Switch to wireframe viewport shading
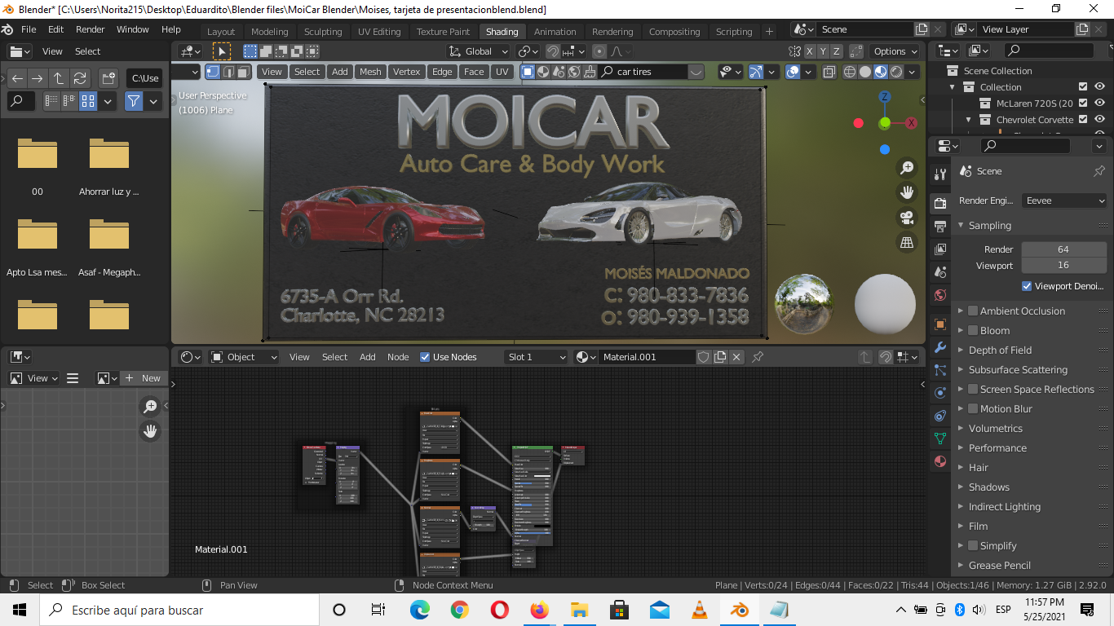 pyautogui.click(x=850, y=72)
